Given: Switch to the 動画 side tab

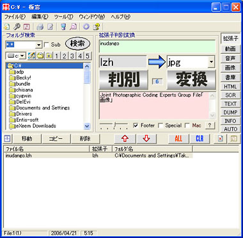Looking at the screenshot, I should pos(230,49).
